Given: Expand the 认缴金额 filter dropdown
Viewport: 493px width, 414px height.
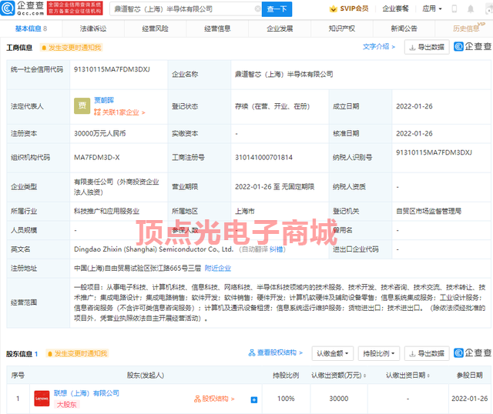Looking at the screenshot, I should (x=334, y=353).
